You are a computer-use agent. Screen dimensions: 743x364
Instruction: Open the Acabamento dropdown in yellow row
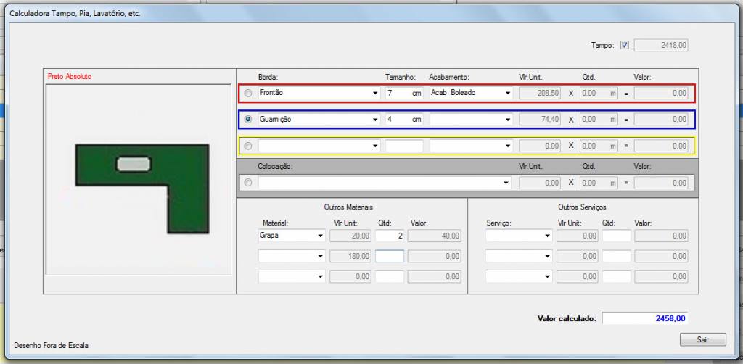pyautogui.click(x=471, y=146)
